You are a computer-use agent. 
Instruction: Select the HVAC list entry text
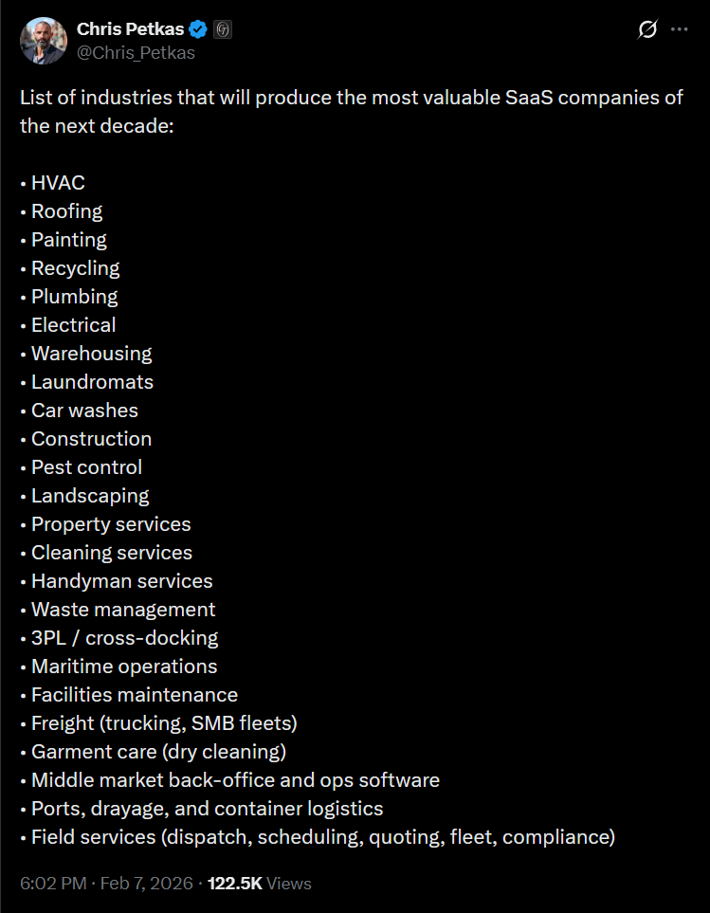point(59,182)
